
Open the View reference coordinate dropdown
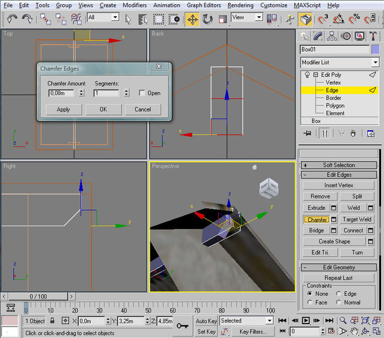(247, 17)
